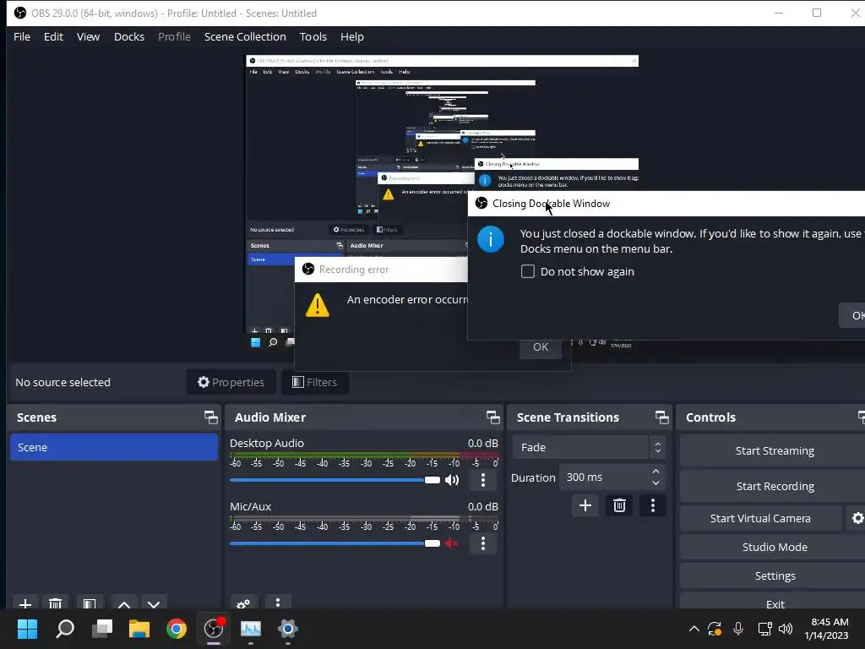The height and width of the screenshot is (649, 865).
Task: Open Audio Mixer toolbar three-dot menu
Action: (277, 603)
